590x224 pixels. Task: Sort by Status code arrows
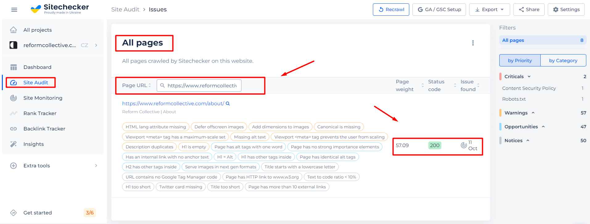455,85
